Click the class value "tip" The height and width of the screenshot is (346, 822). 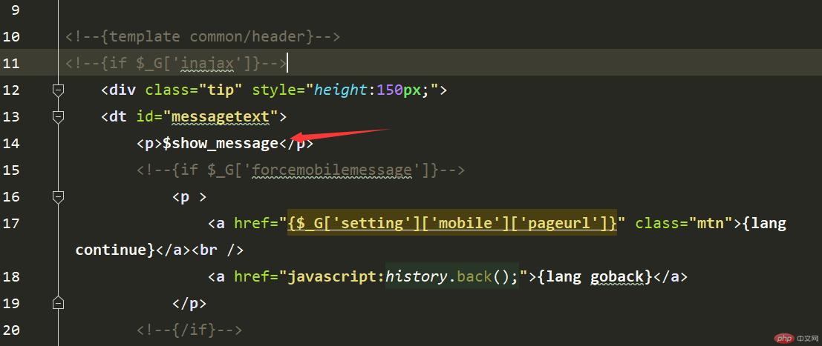click(x=221, y=90)
